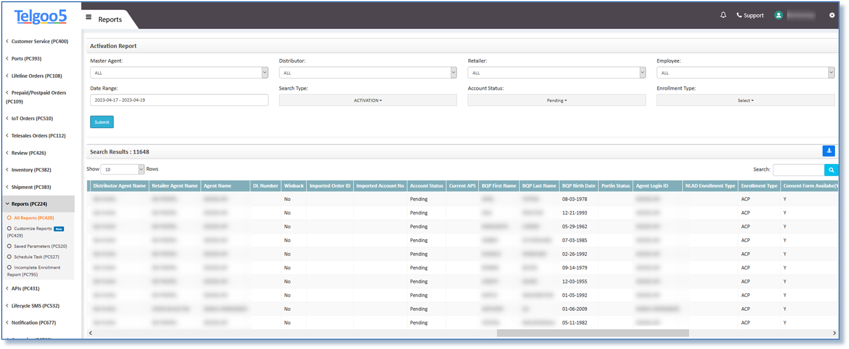Click the Telgoo5 logo
The width and height of the screenshot is (849, 349).
(41, 16)
